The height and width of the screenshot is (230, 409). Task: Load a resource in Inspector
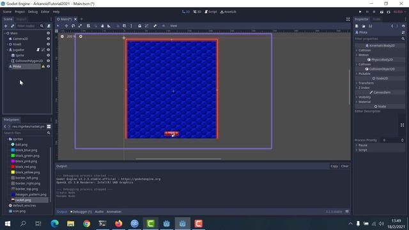pos(364,26)
